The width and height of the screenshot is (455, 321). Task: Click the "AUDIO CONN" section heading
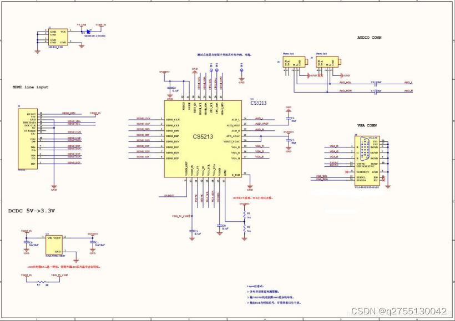[369, 37]
